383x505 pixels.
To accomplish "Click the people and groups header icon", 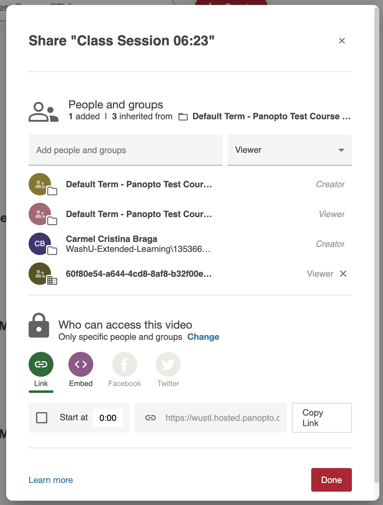I will tap(43, 112).
